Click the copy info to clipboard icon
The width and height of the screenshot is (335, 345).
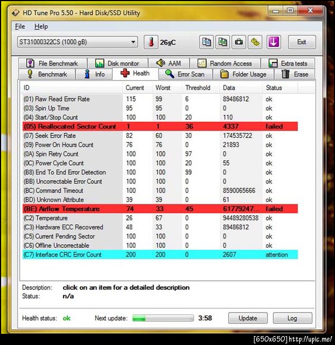[206, 42]
